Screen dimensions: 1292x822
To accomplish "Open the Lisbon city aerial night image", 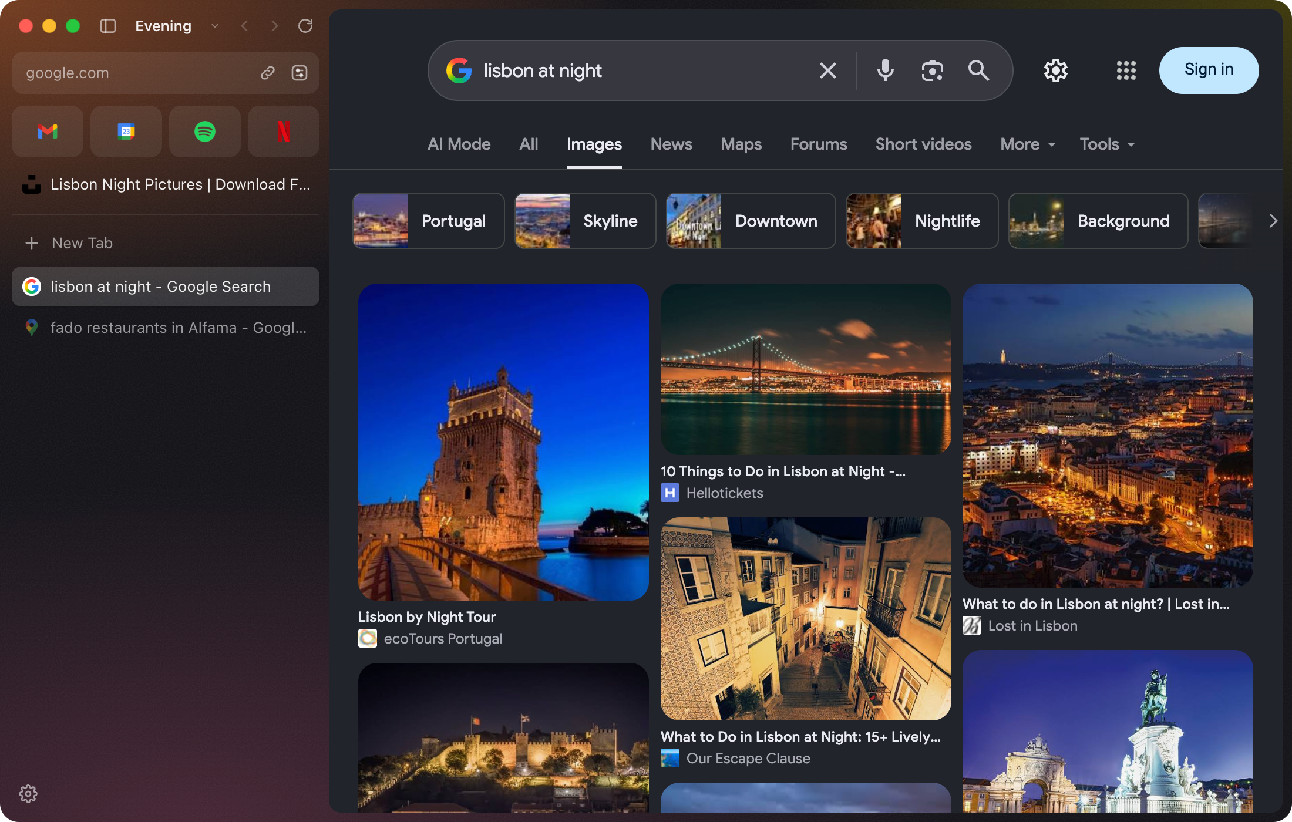I will [x=1108, y=436].
